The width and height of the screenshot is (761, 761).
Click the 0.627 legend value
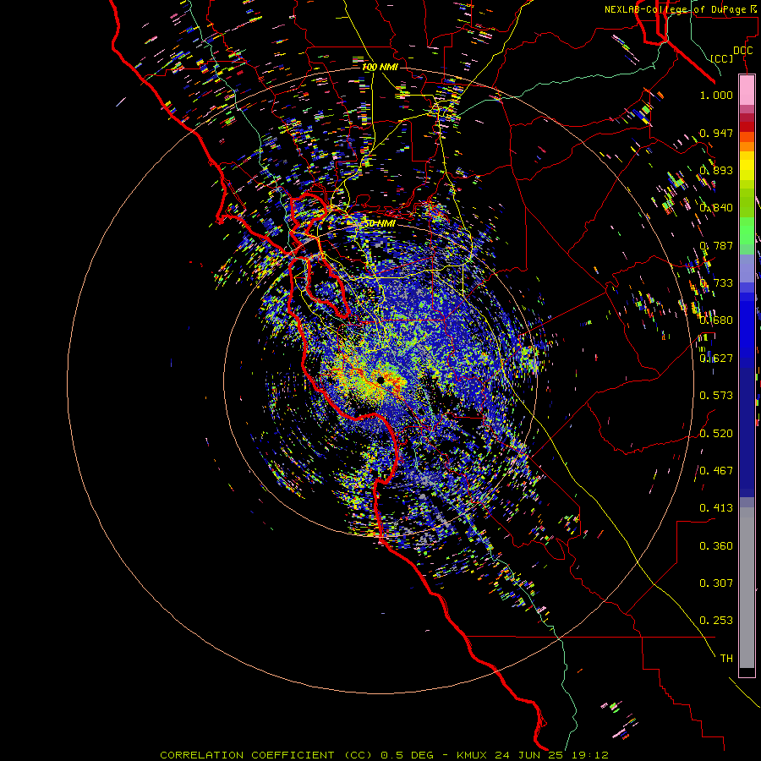click(716, 359)
